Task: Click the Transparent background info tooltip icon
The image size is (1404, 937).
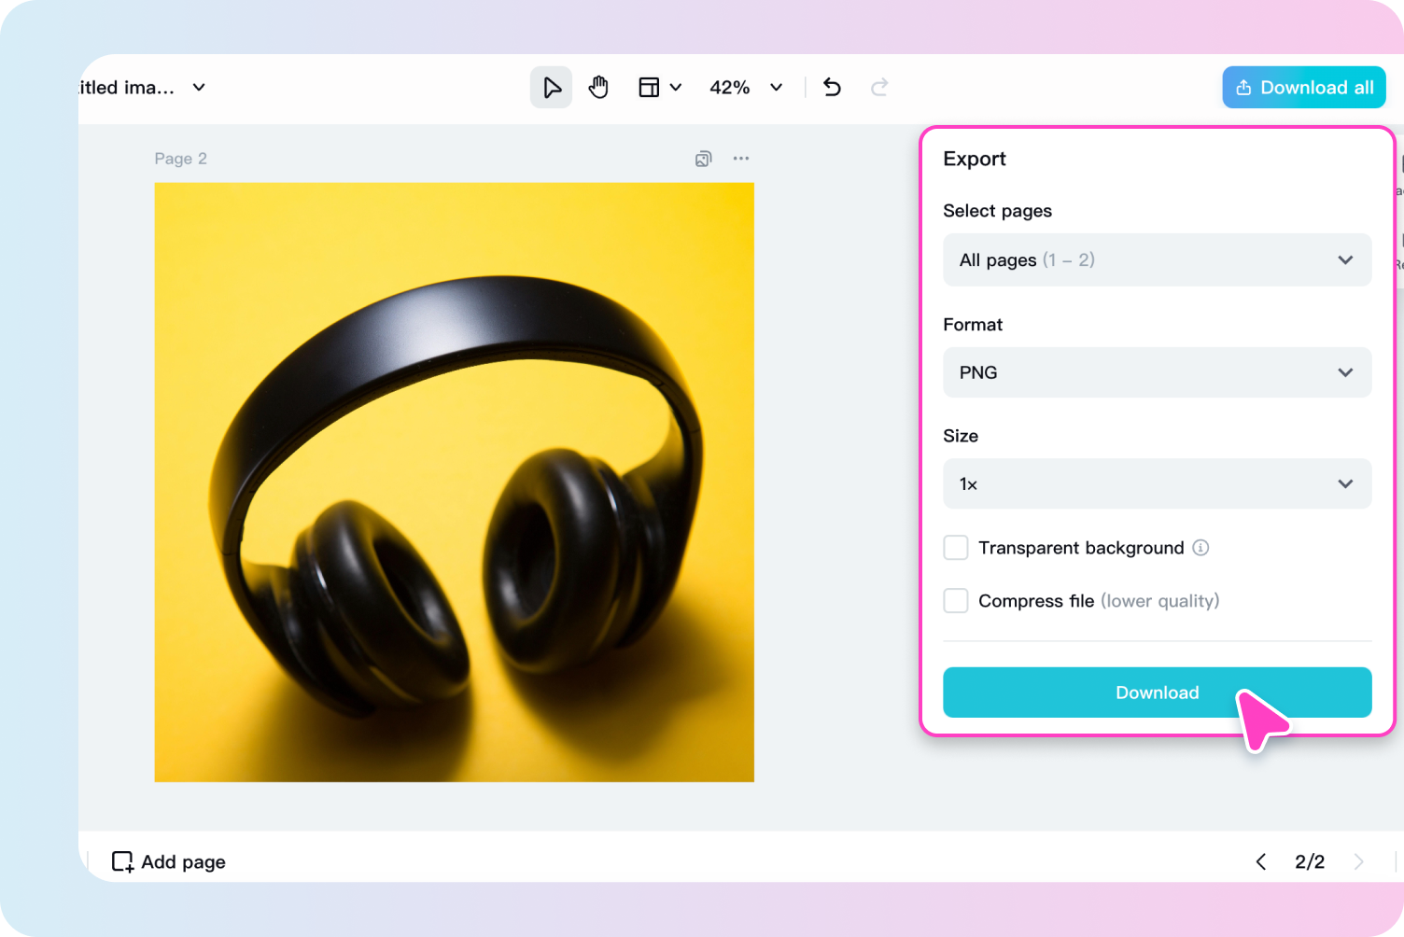Action: 1201,548
